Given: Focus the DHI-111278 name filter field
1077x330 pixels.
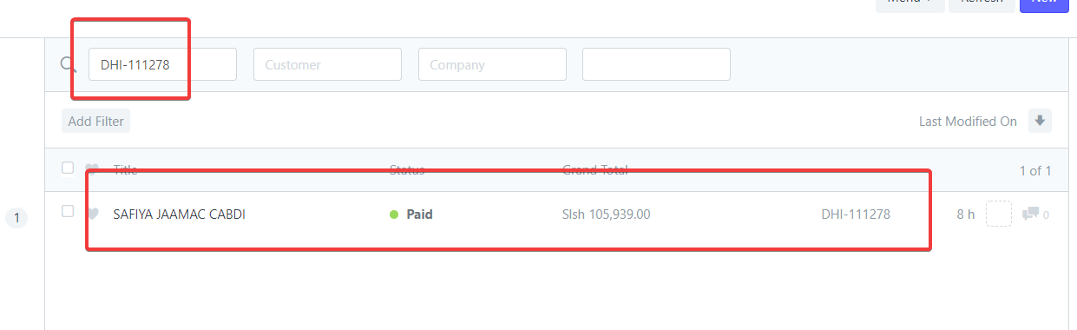Looking at the screenshot, I should [162, 64].
